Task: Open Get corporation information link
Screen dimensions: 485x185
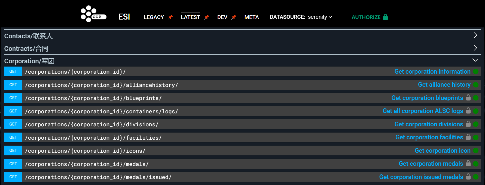Action: (432, 71)
